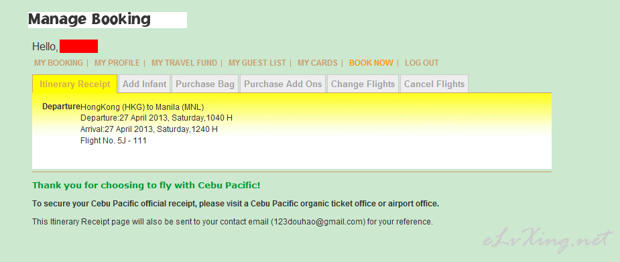
Task: Click the contact email 123douhao@gmail.com
Action: (318, 222)
